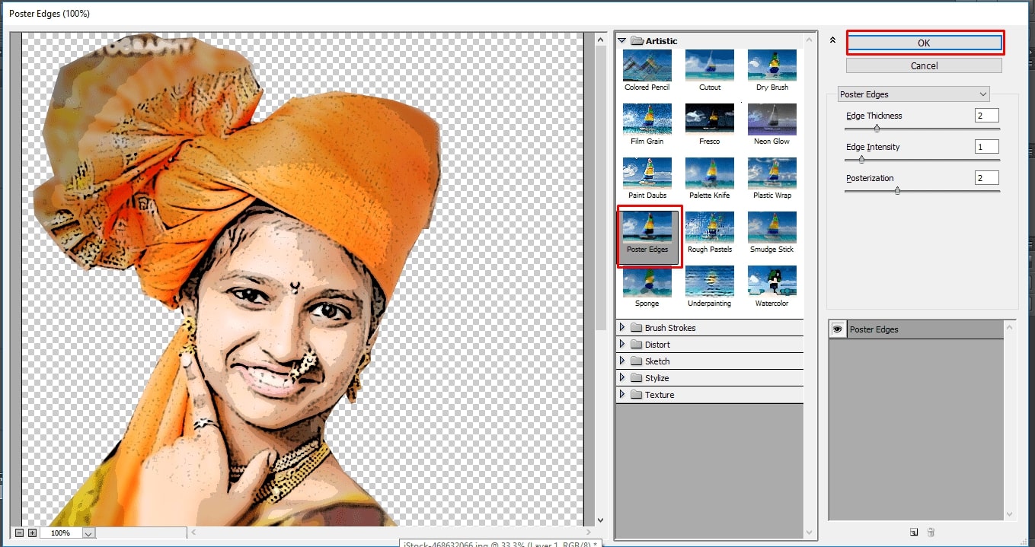The image size is (1035, 547).
Task: Select the Cutout filter thumbnail
Action: point(710,66)
